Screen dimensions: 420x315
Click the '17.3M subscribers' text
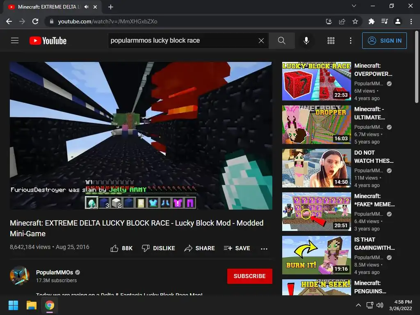tap(57, 281)
